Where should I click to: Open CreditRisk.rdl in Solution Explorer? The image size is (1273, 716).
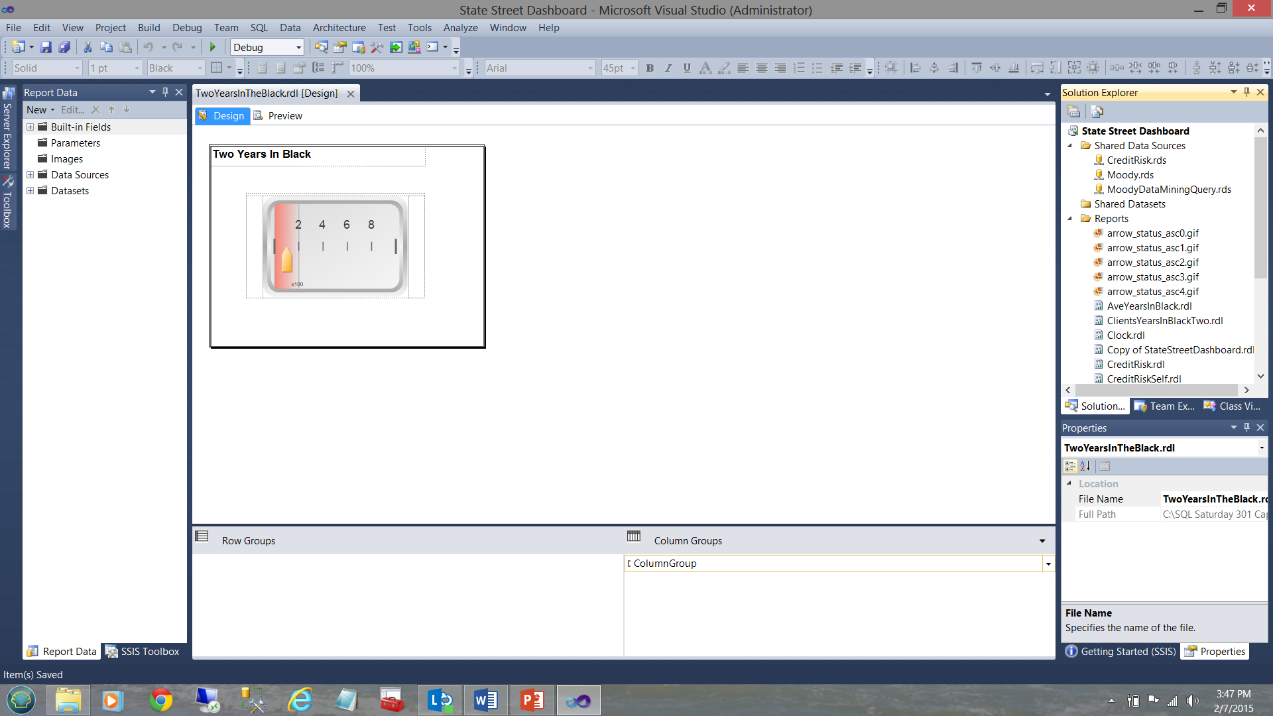pyautogui.click(x=1135, y=364)
